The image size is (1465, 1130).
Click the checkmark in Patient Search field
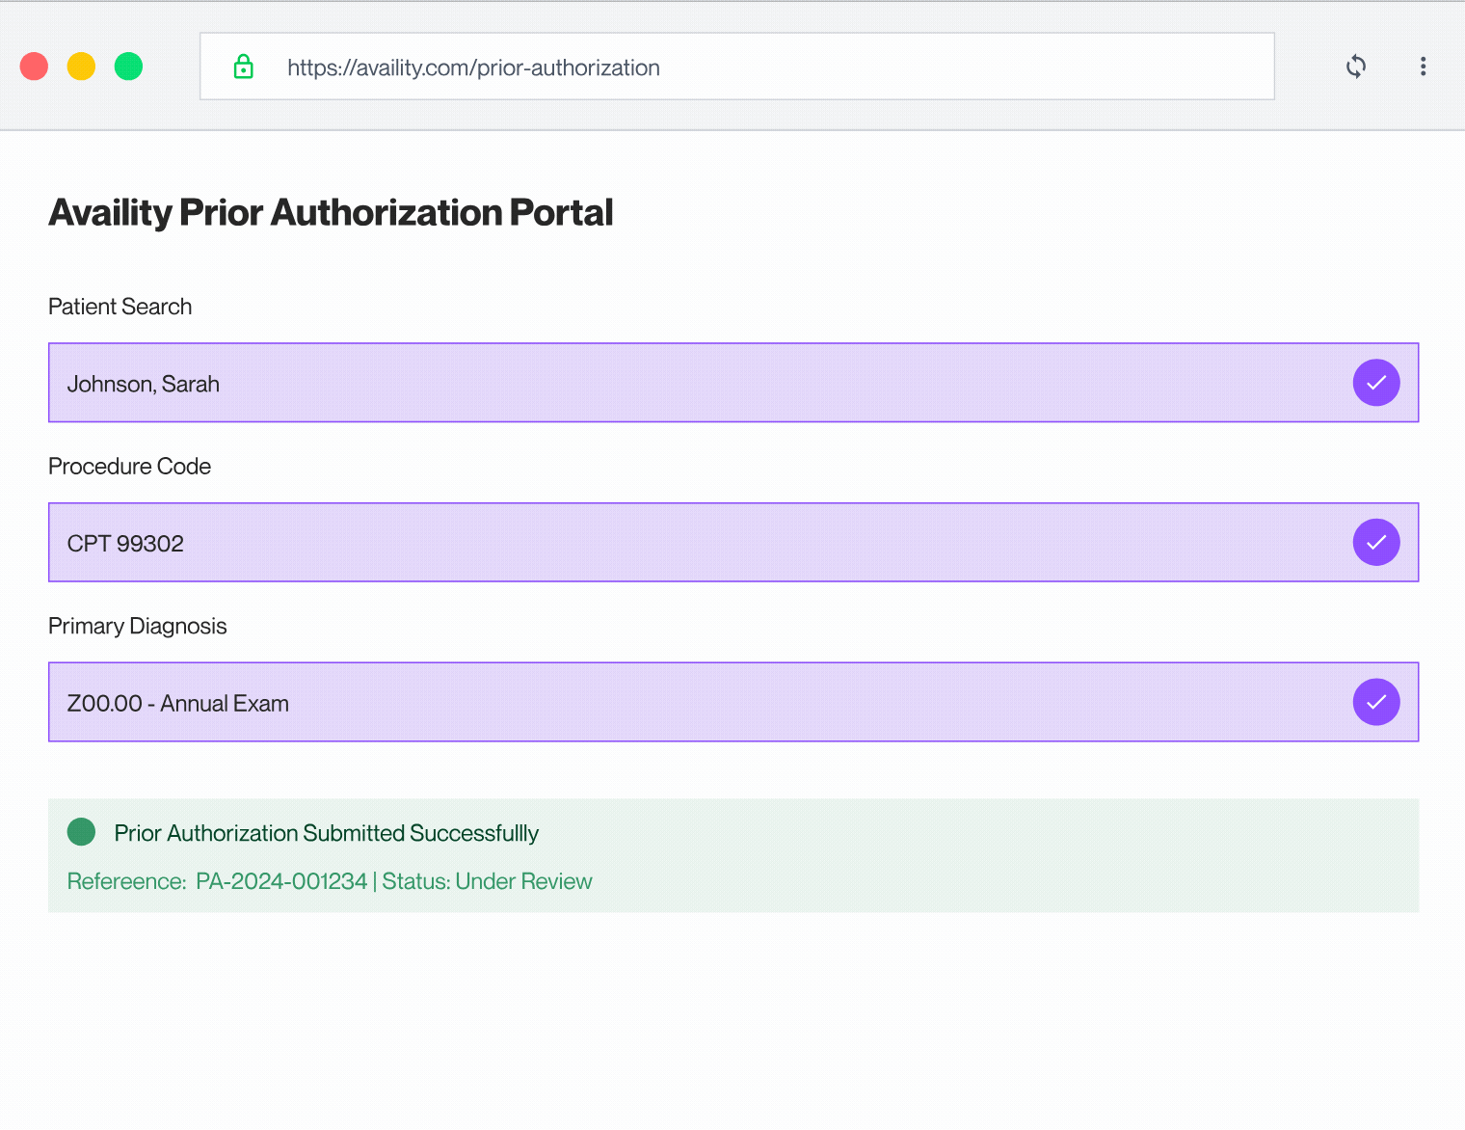tap(1375, 383)
